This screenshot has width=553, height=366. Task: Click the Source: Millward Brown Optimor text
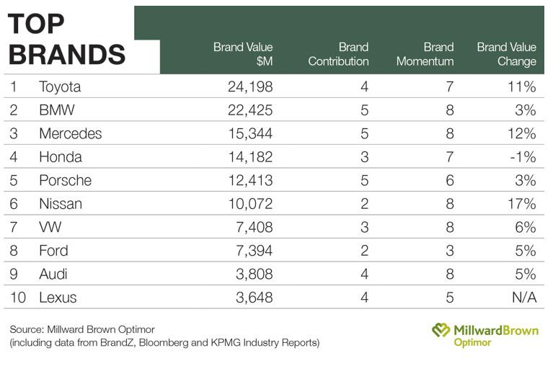pyautogui.click(x=82, y=329)
